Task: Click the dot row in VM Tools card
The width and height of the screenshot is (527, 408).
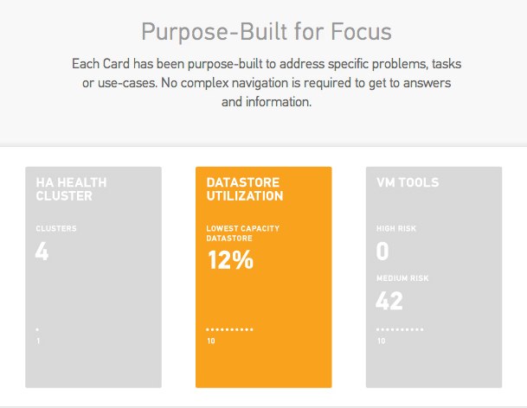Action: point(400,329)
